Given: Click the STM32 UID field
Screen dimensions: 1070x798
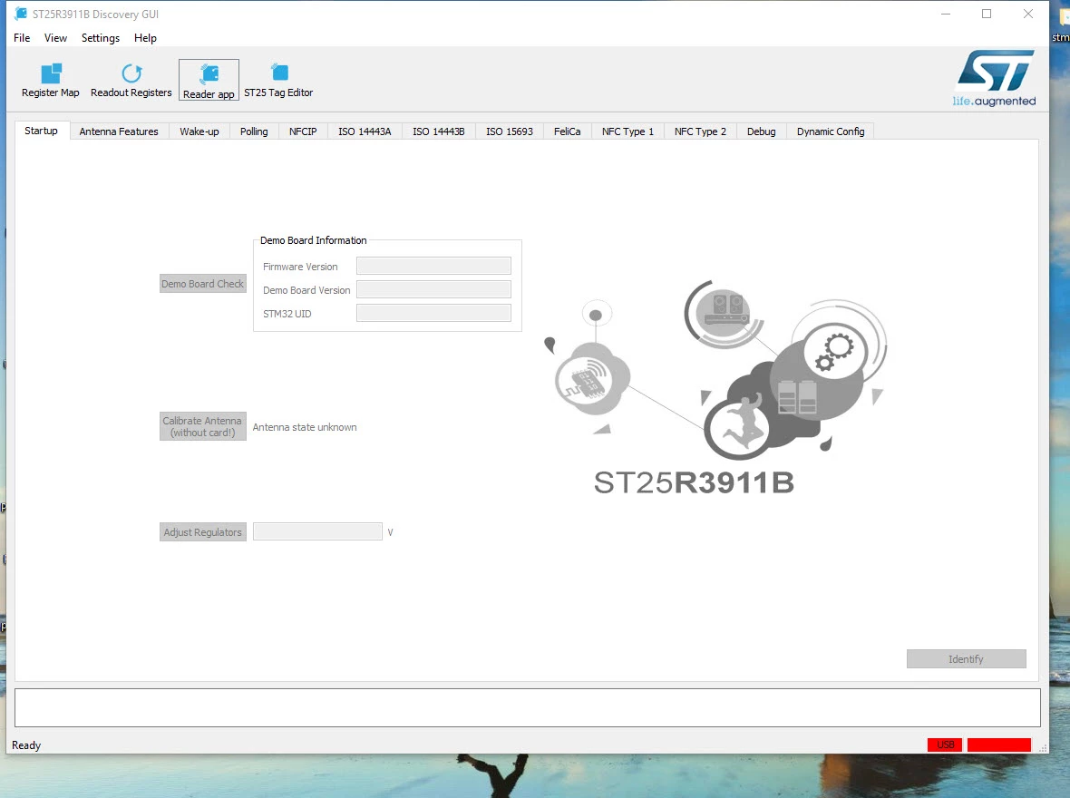Looking at the screenshot, I should point(433,314).
